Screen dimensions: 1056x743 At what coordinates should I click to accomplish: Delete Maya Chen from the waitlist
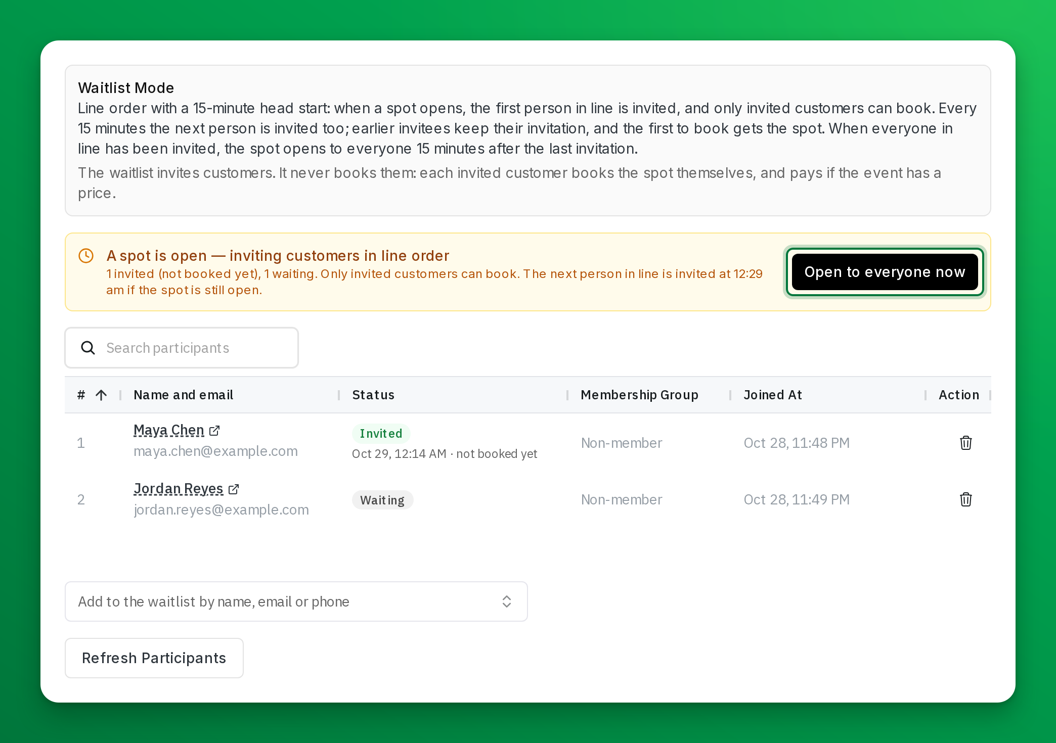click(965, 443)
